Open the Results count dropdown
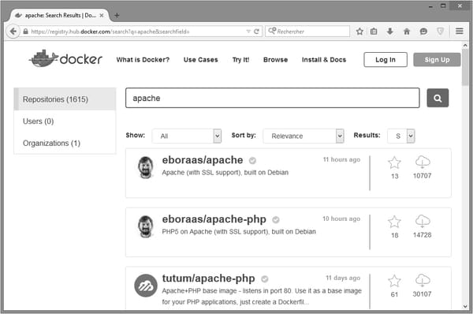The height and width of the screenshot is (314, 473). [401, 136]
